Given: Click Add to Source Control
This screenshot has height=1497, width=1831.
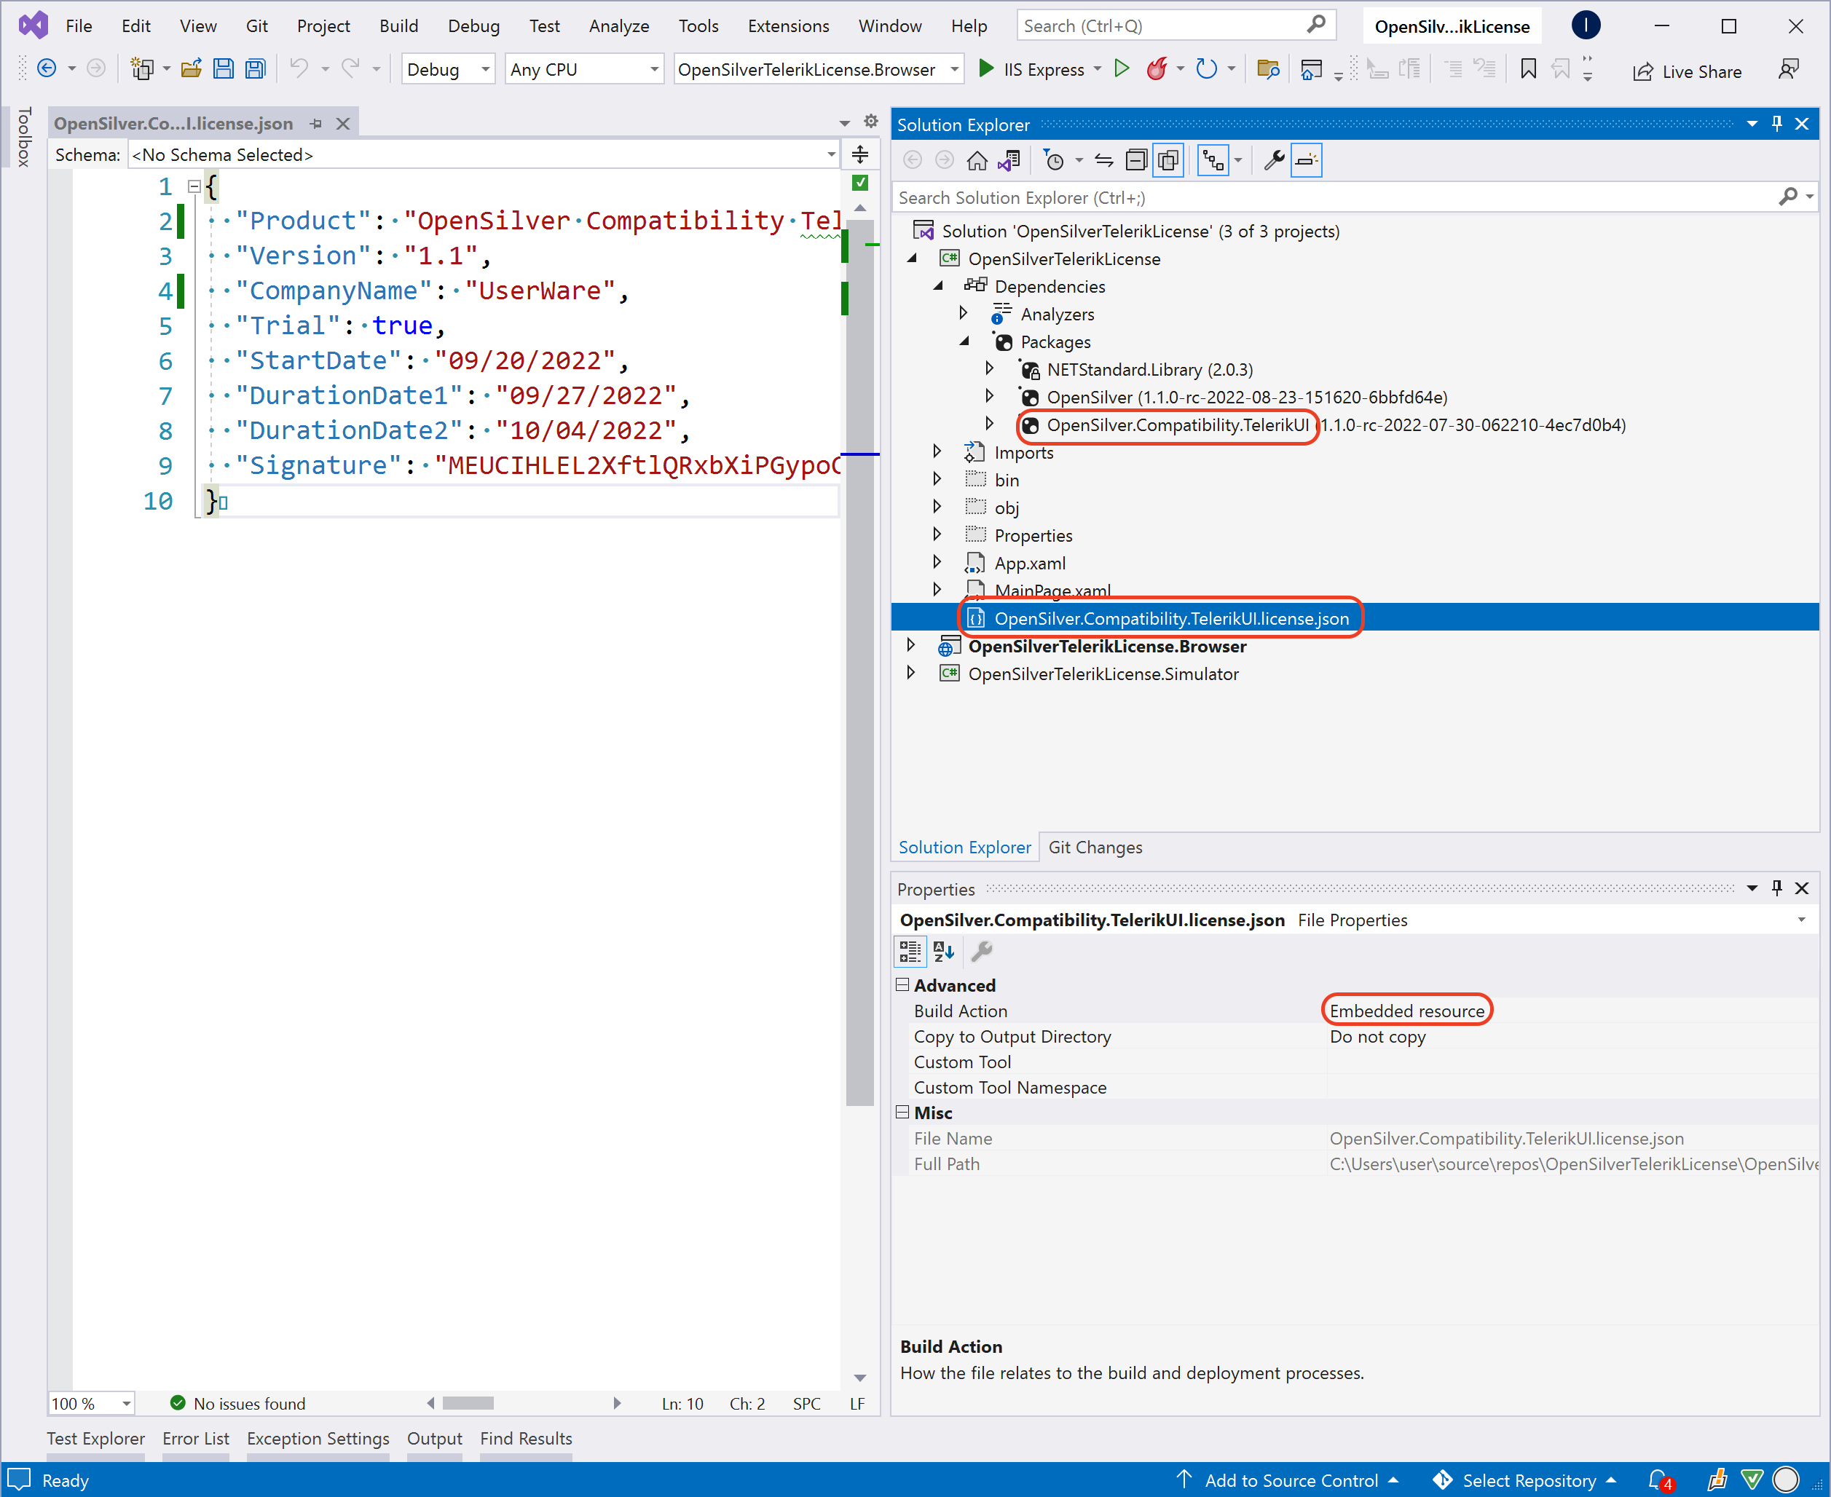Looking at the screenshot, I should [x=1291, y=1480].
